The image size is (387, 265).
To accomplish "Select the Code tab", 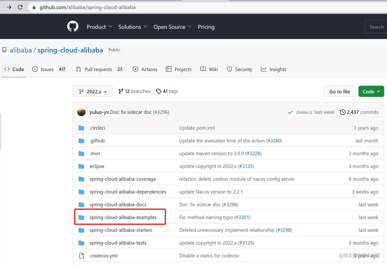I will click(14, 69).
